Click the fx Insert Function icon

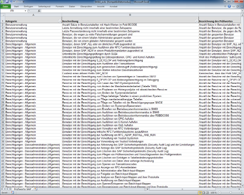click(x=39, y=11)
